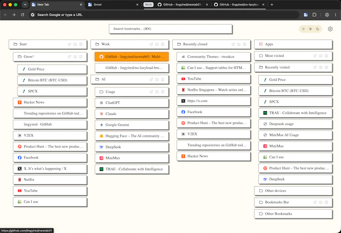Open Netflix Singapore in Recently closed

[214, 90]
